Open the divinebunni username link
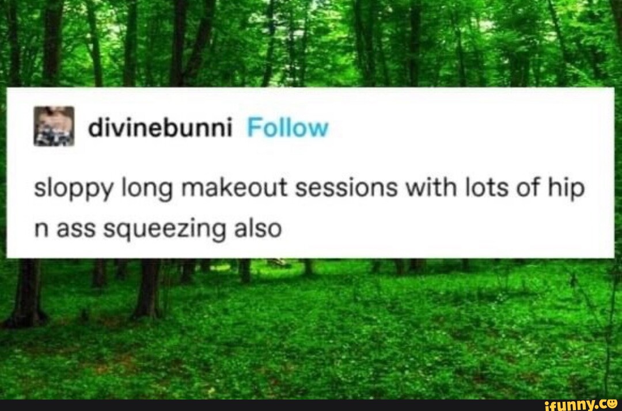 click(160, 128)
